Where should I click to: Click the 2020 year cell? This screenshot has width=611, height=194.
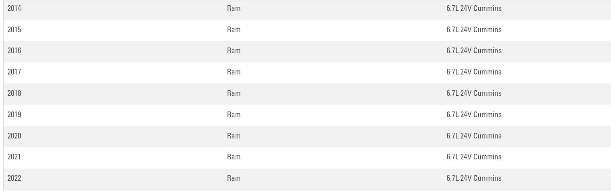14,136
